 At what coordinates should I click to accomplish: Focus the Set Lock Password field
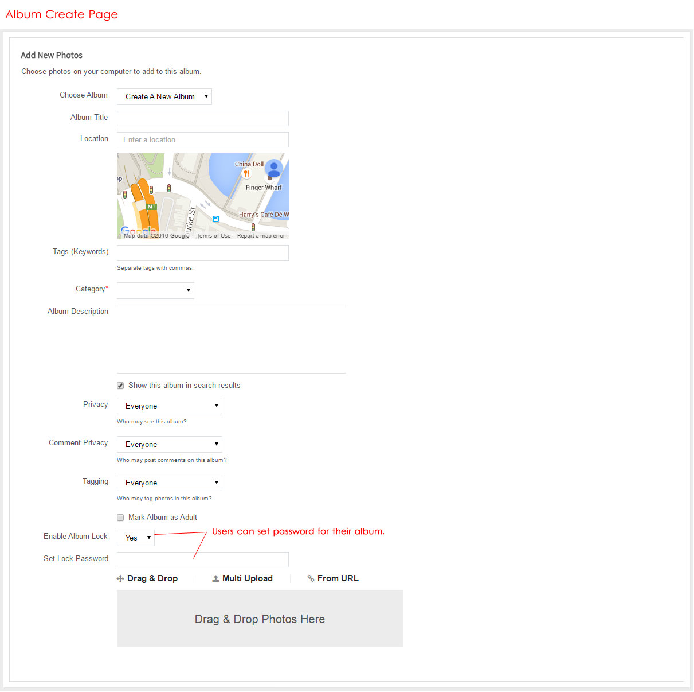[203, 560]
